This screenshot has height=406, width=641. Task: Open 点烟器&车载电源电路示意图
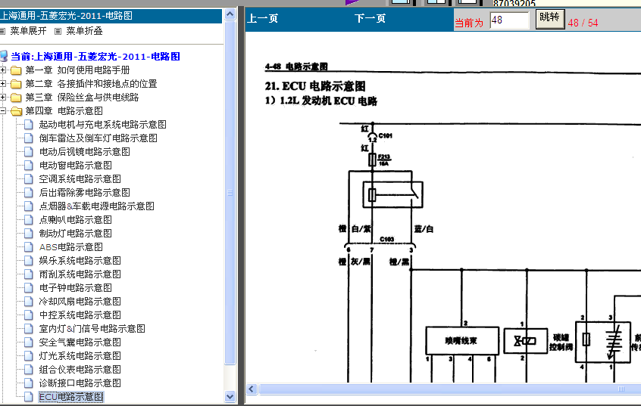tap(96, 206)
